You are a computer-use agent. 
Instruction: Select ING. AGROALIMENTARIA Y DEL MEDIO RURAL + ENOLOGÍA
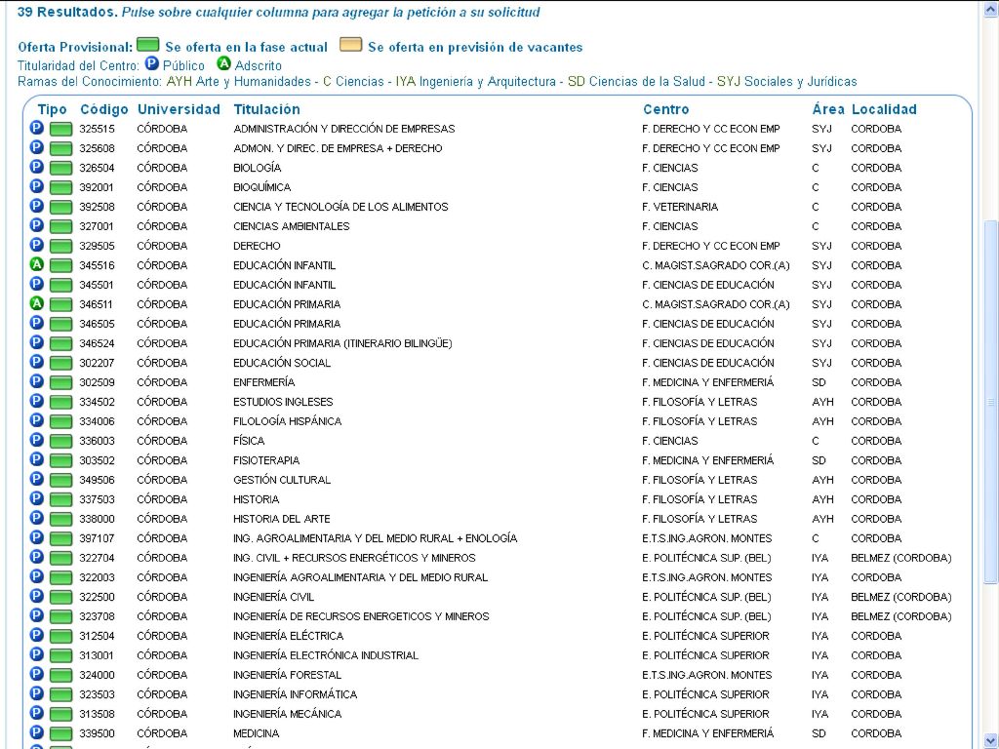376,538
